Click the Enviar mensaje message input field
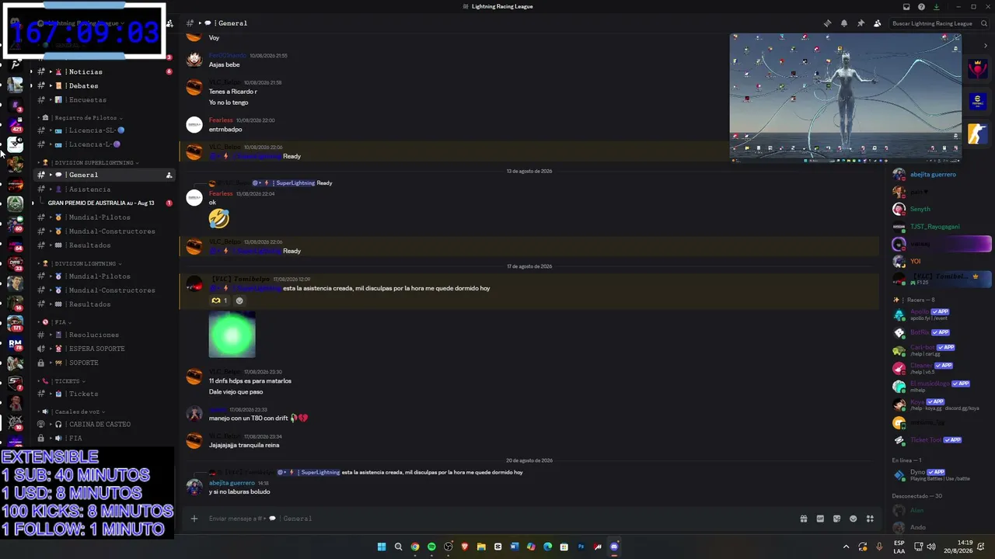Screen dimensions: 995x559 coord(497,519)
